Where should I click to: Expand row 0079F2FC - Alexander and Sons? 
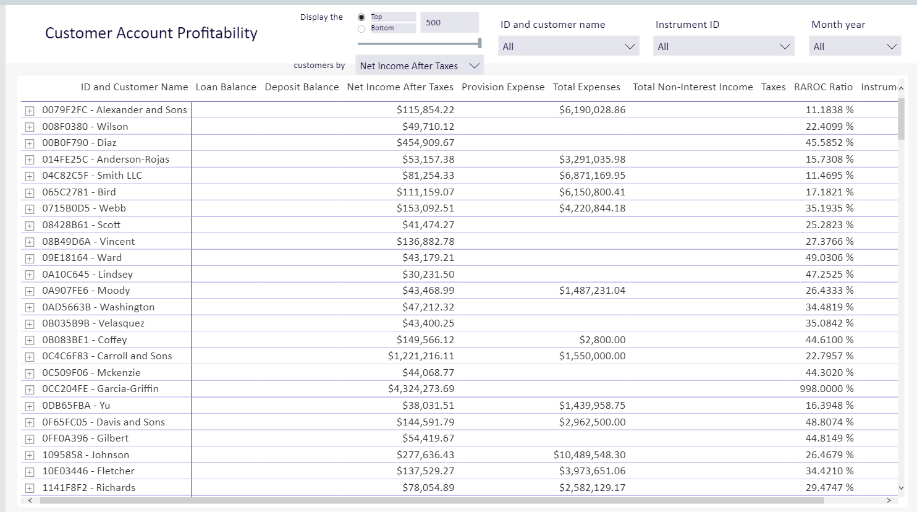tap(29, 111)
